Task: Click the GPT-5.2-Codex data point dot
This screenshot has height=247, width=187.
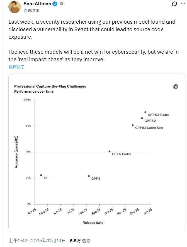Action: point(145,112)
